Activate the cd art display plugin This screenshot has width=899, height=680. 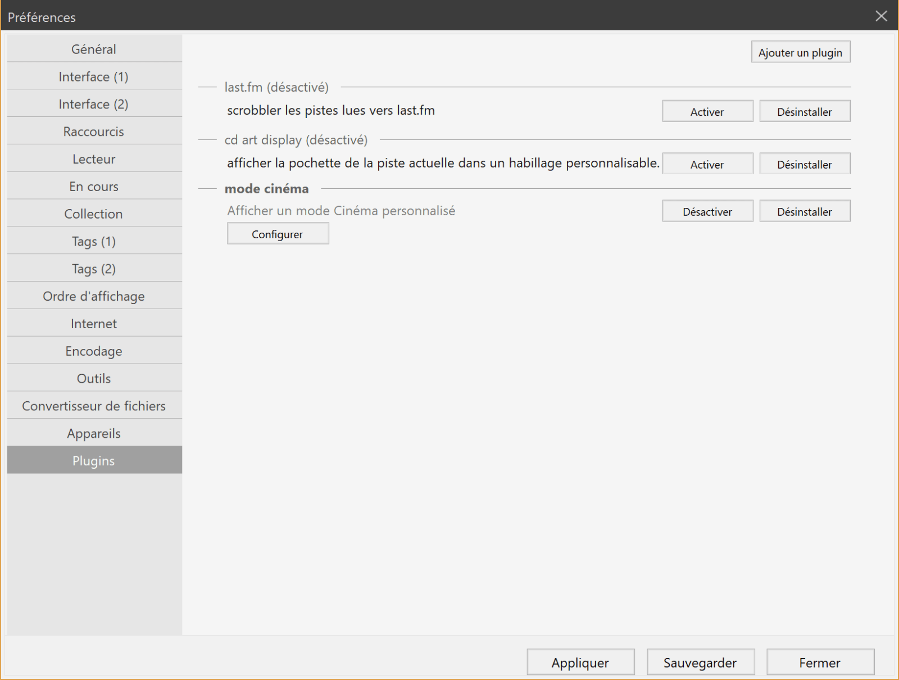point(707,164)
